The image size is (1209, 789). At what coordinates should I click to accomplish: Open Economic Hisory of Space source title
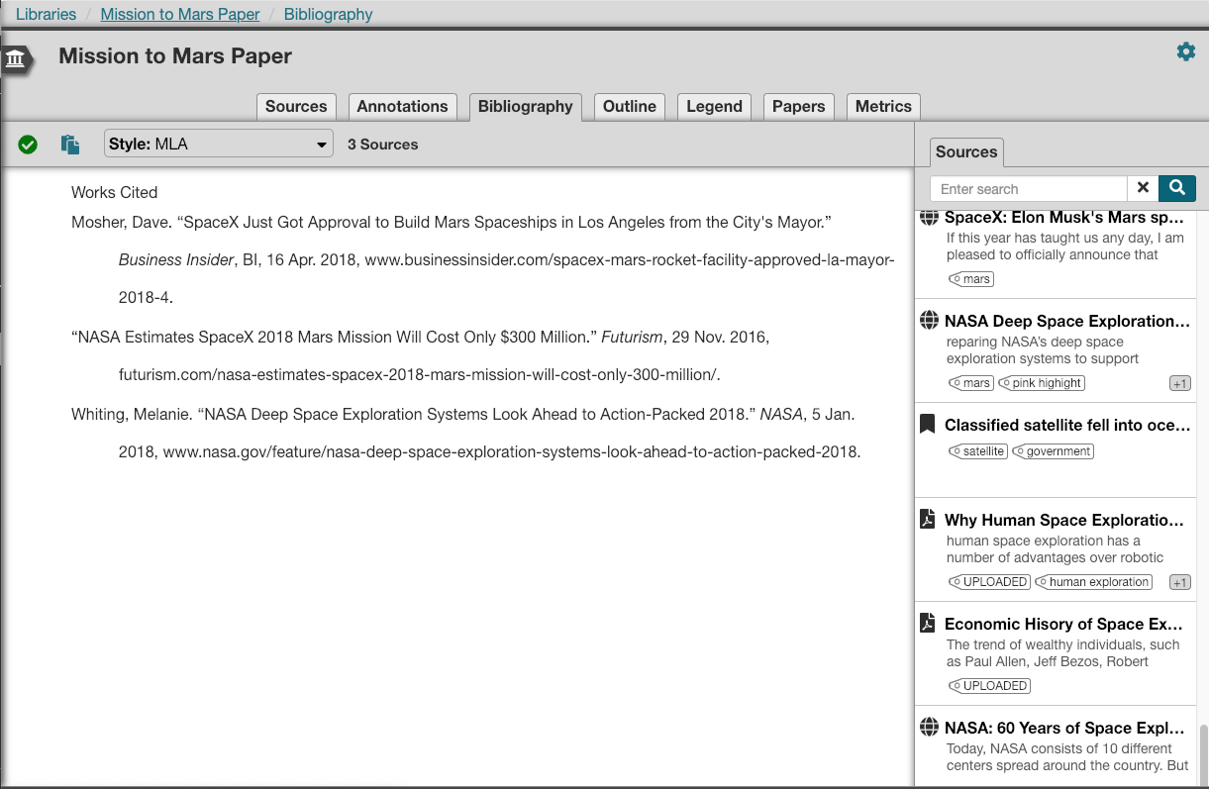1064,624
